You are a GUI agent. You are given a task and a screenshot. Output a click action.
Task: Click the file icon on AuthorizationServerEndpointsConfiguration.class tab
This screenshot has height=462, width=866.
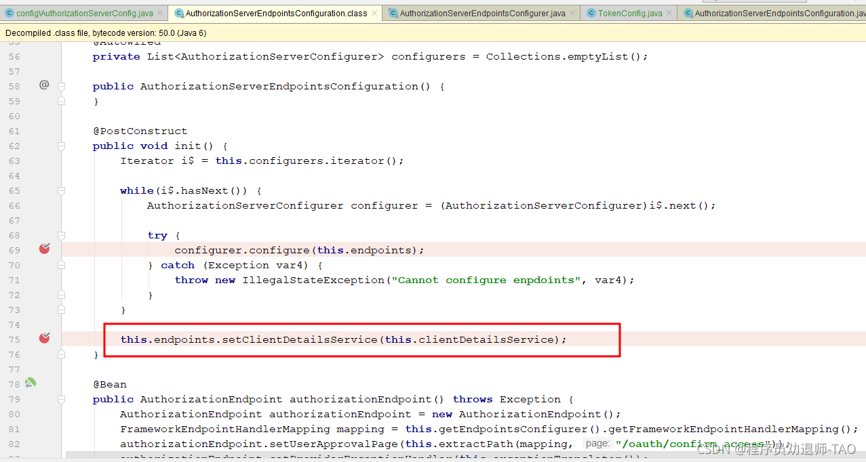pos(179,13)
